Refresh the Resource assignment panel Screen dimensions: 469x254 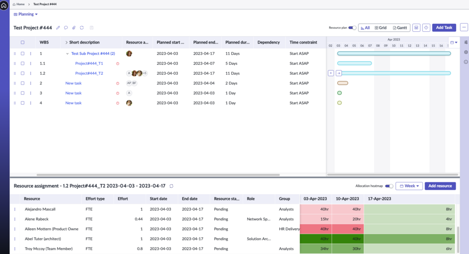pyautogui.click(x=171, y=186)
